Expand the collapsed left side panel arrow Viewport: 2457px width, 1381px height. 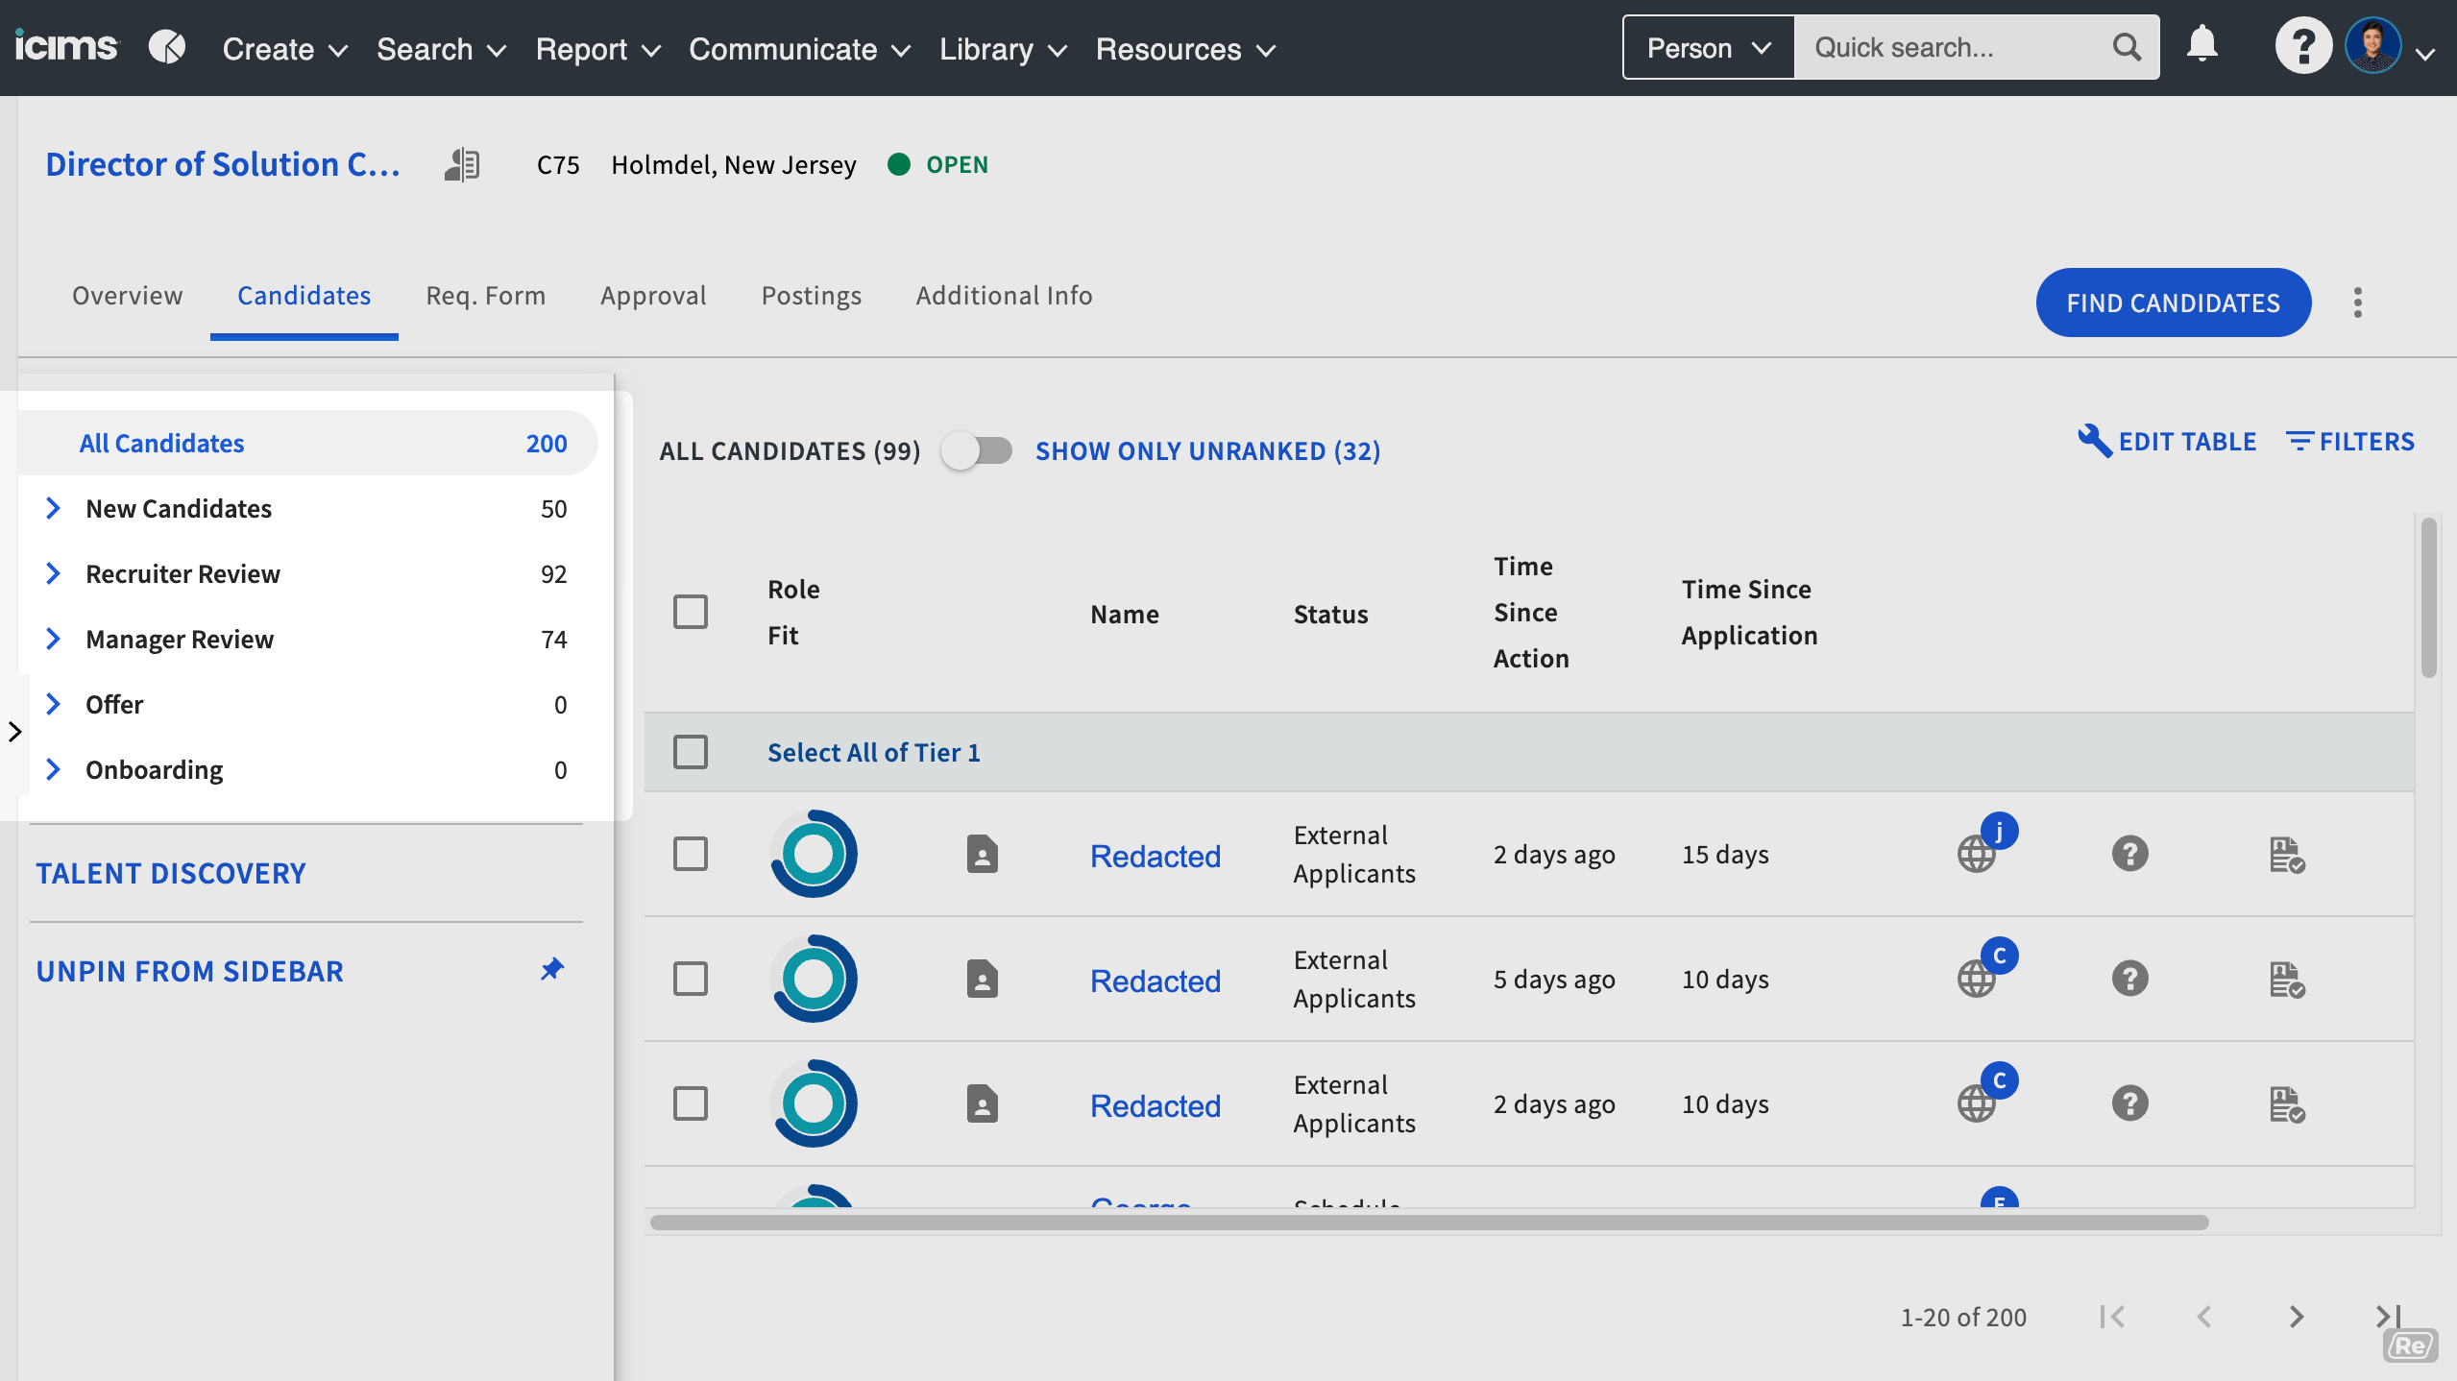tap(14, 732)
